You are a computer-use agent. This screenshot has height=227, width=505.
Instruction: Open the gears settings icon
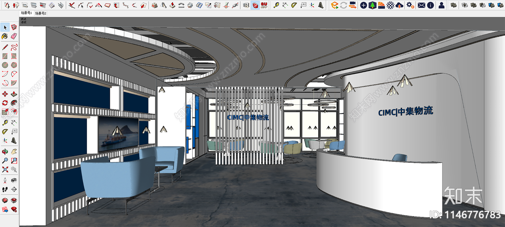point(410,5)
